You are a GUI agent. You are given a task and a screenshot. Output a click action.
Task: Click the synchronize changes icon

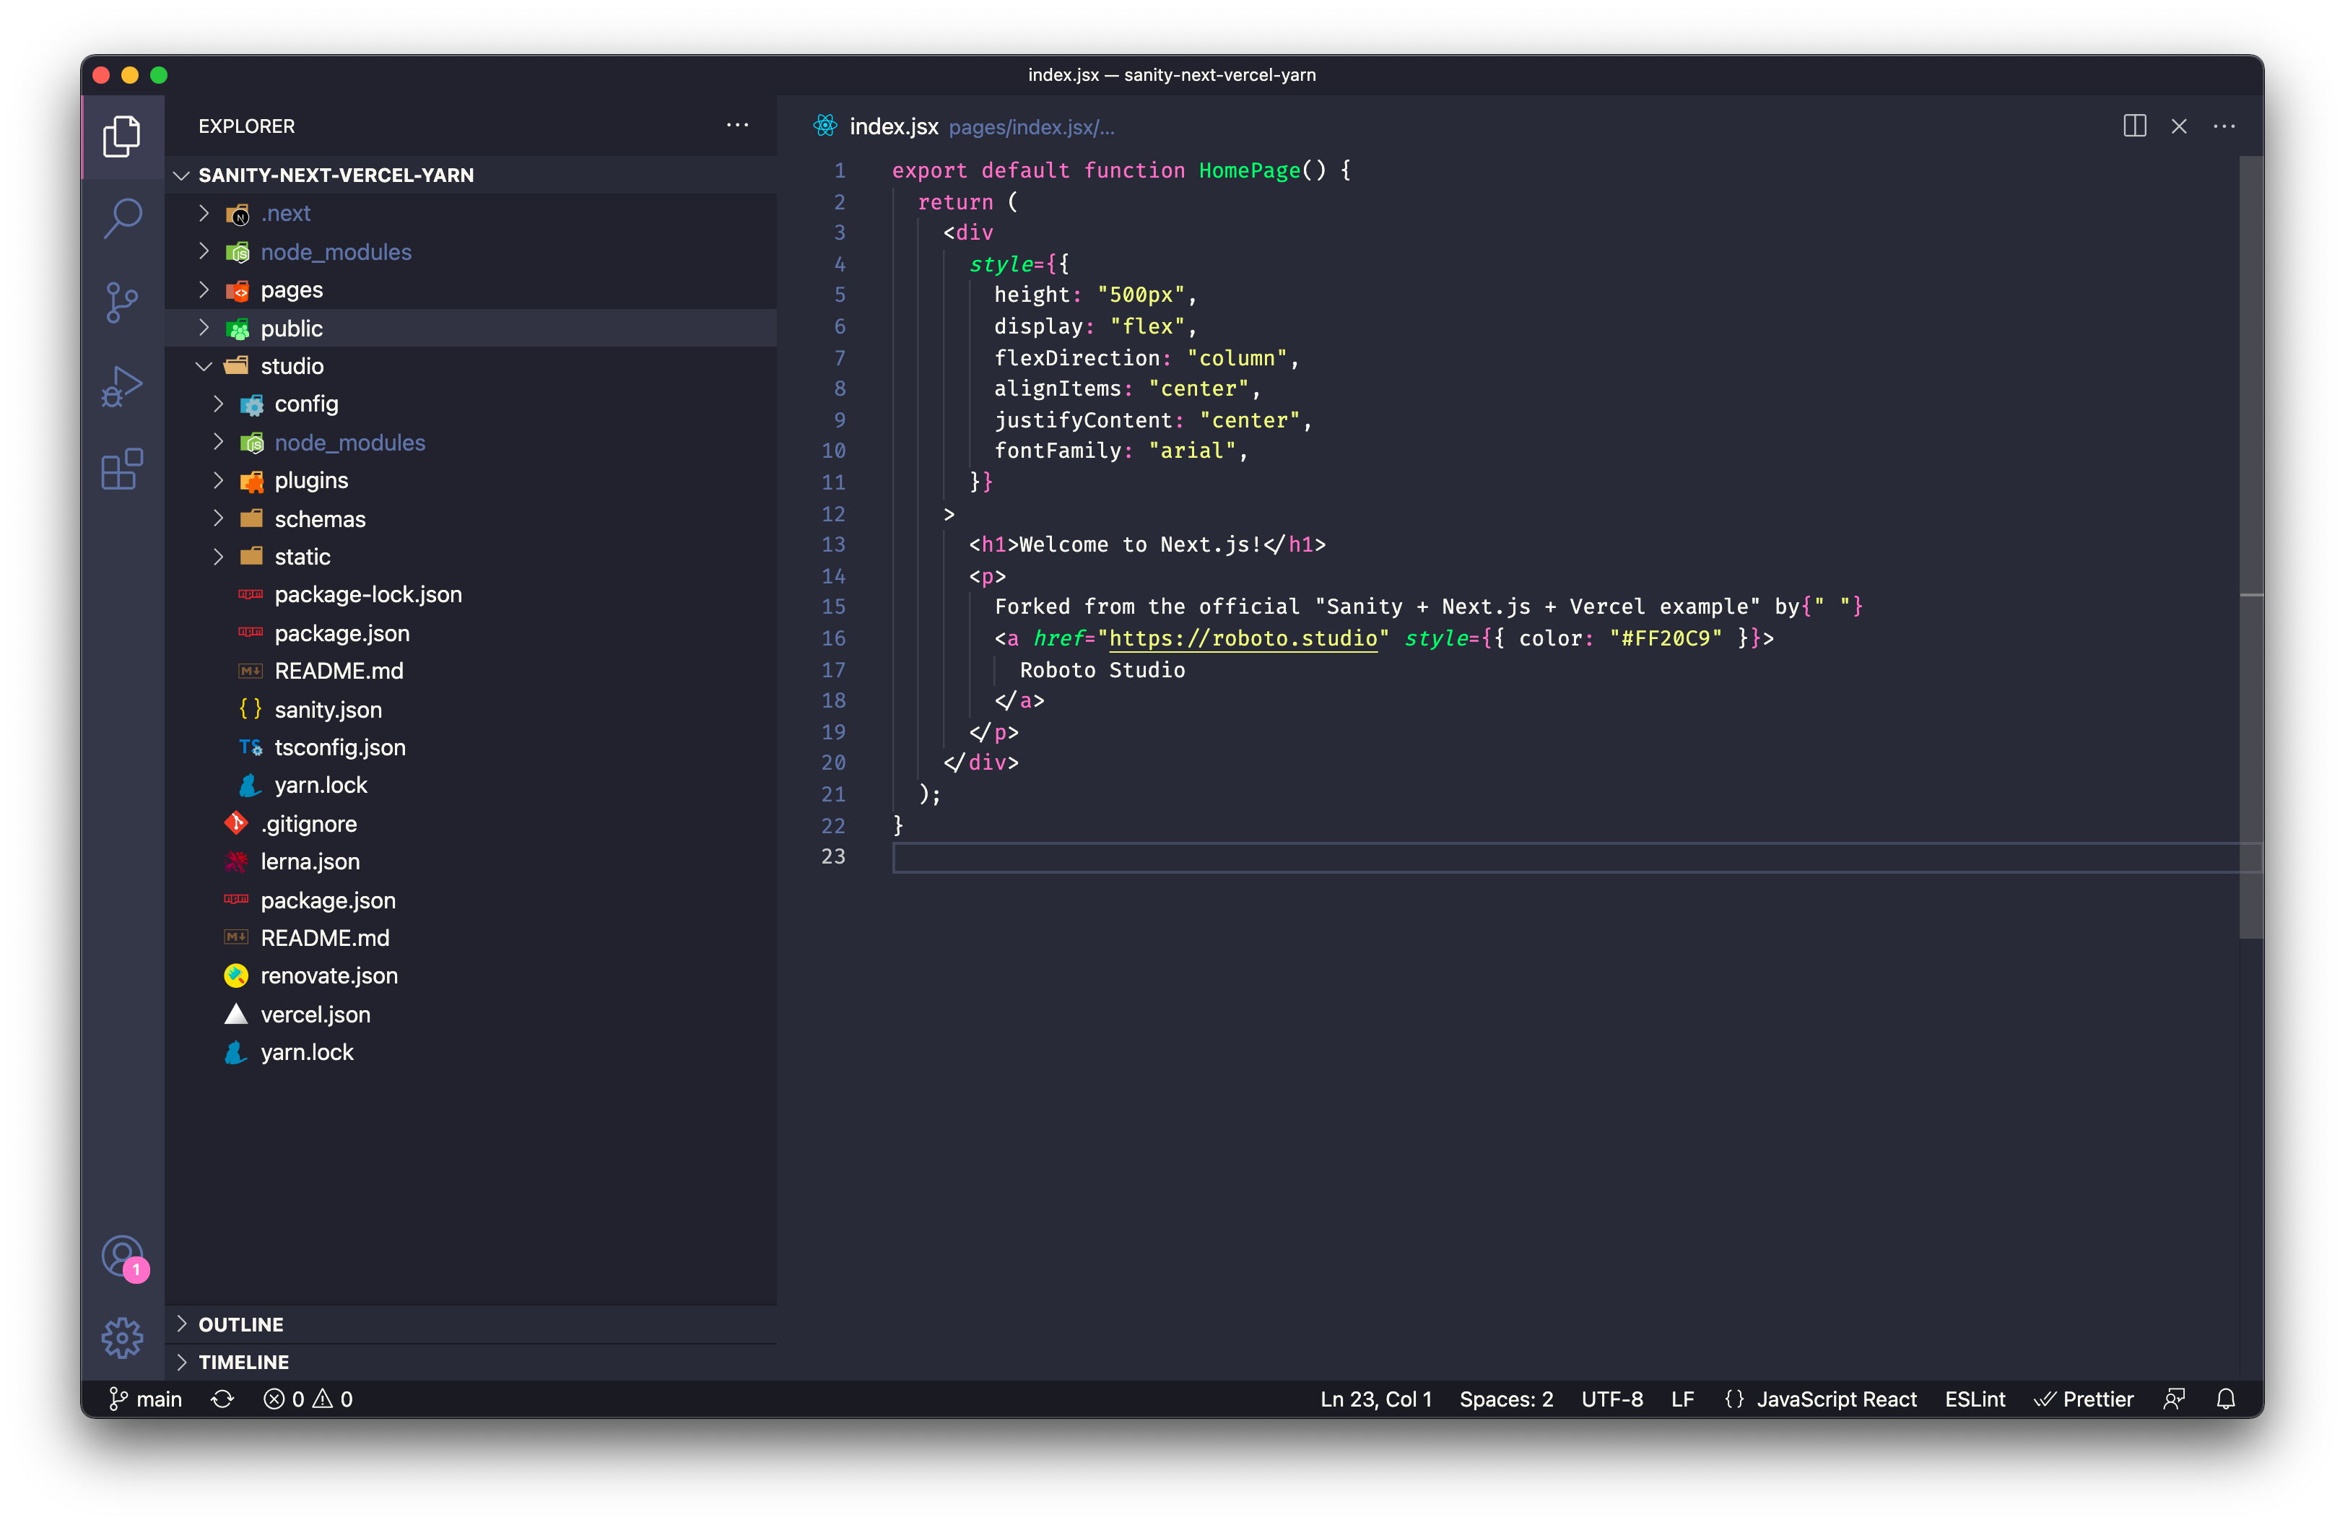click(222, 1399)
